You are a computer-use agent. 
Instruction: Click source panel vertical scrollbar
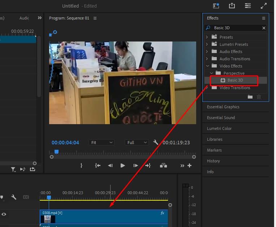pos(39,66)
